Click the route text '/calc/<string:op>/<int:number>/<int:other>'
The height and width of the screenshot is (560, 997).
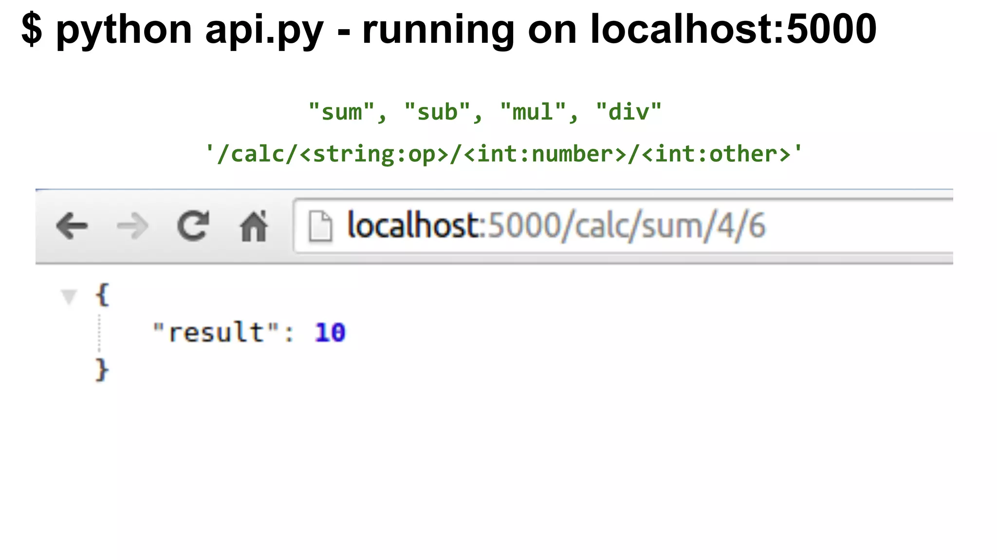[503, 154]
